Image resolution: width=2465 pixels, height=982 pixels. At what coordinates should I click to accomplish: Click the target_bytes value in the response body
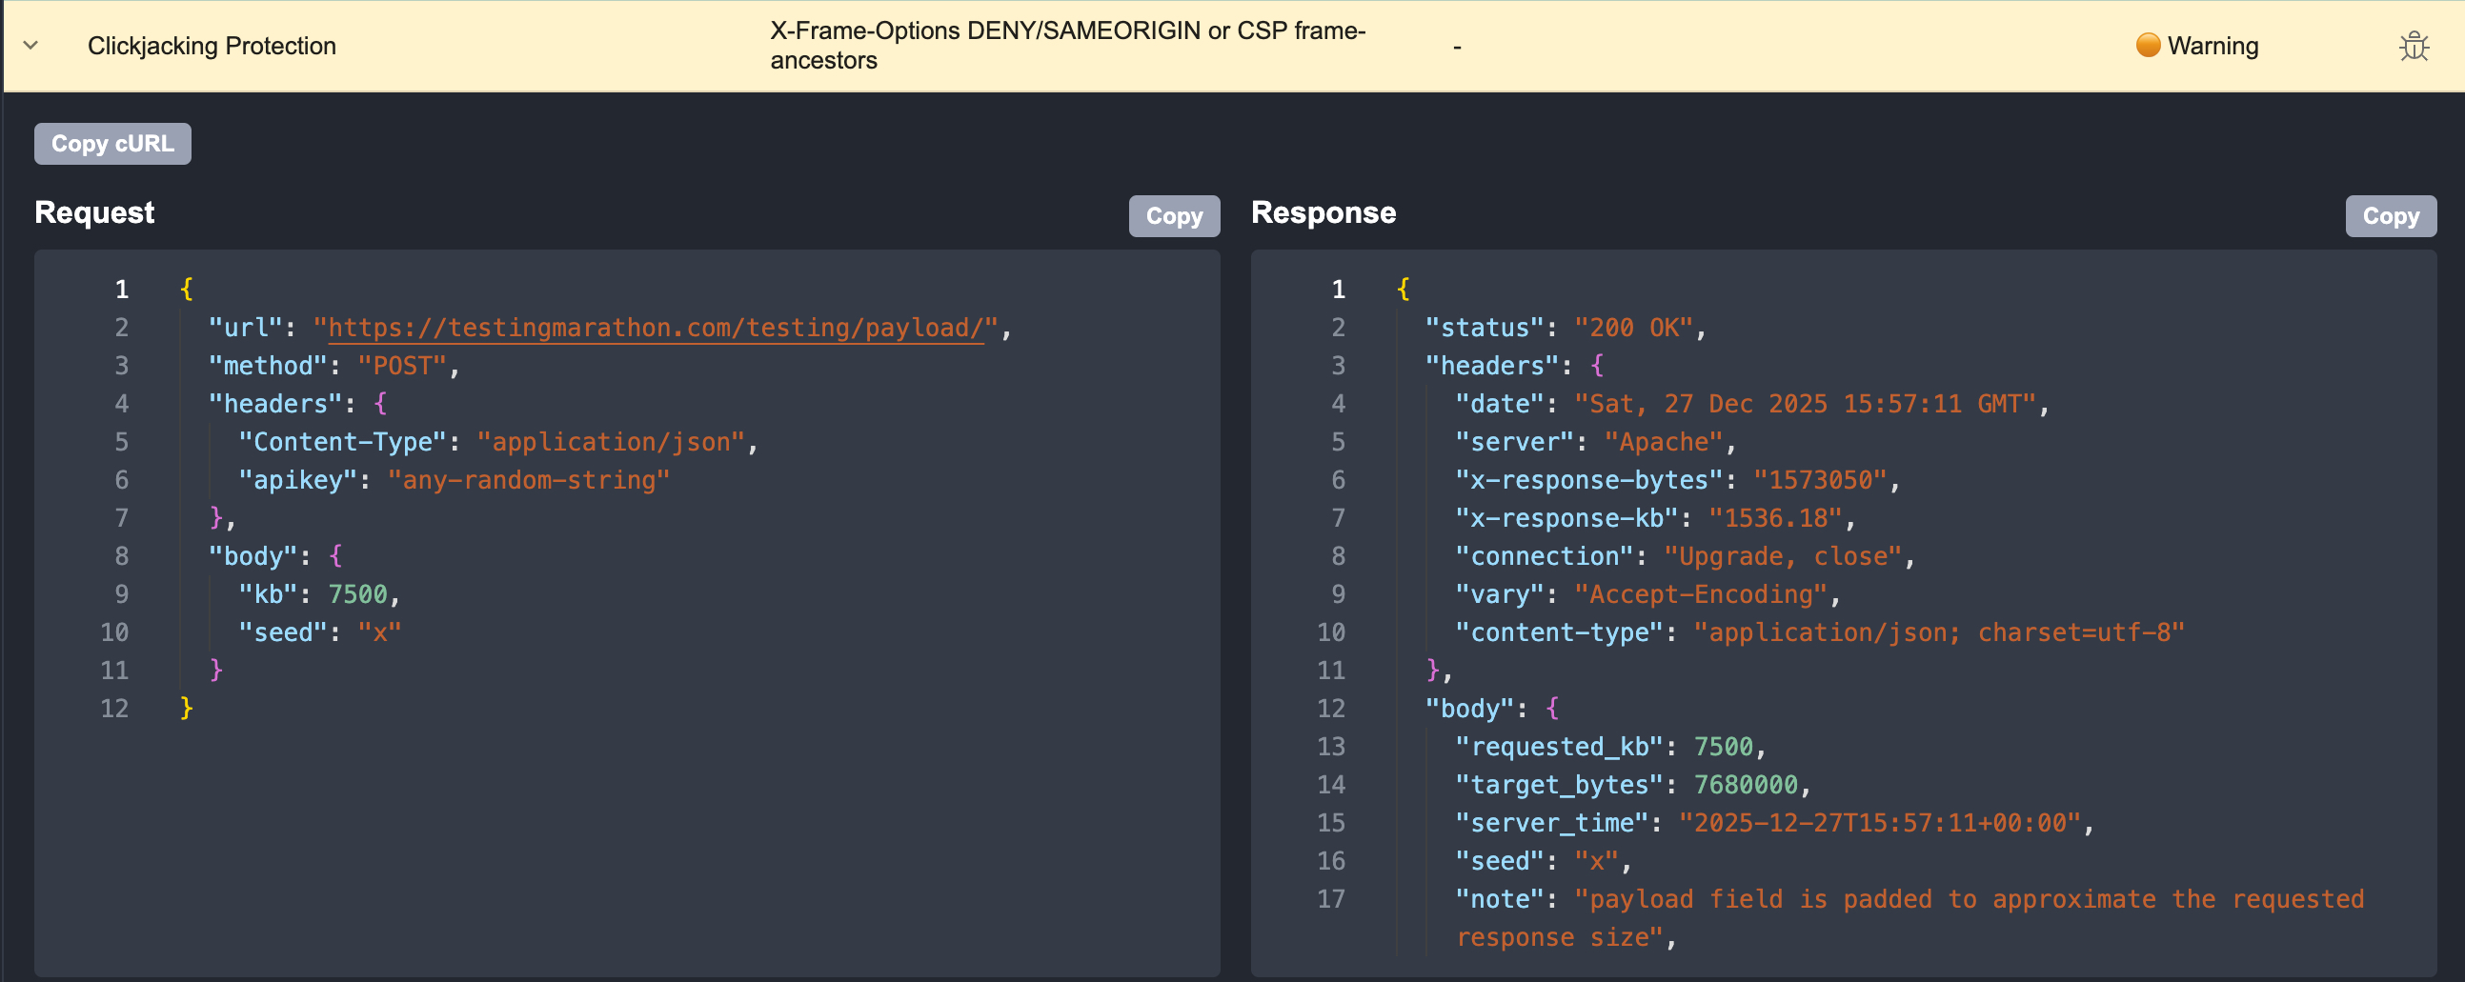tap(1746, 784)
